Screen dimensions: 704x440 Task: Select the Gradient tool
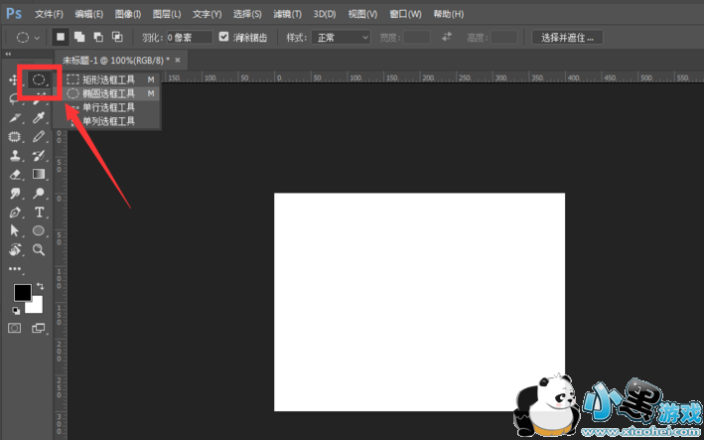[39, 174]
